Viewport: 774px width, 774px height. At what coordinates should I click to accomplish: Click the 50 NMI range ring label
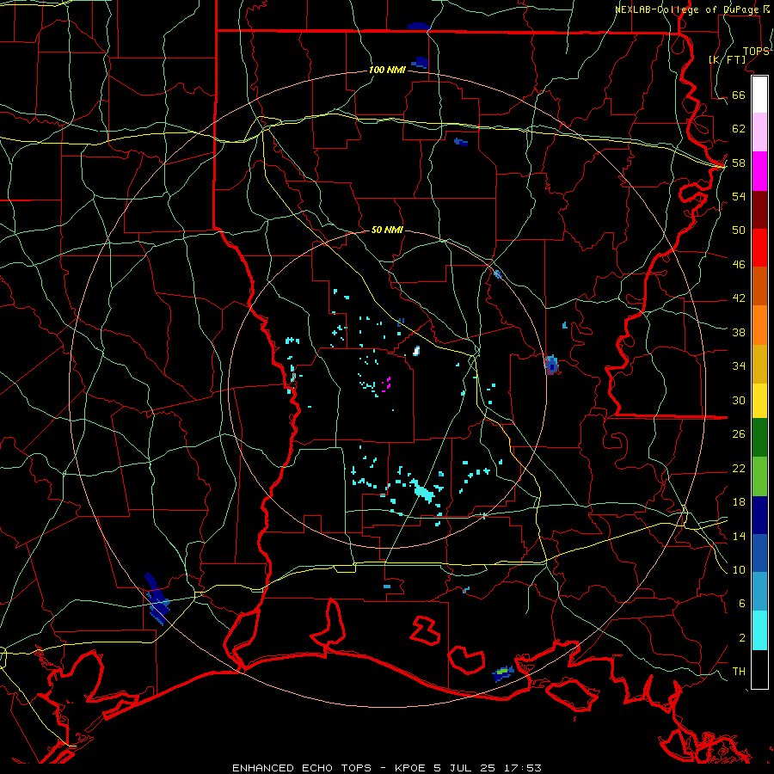click(387, 230)
